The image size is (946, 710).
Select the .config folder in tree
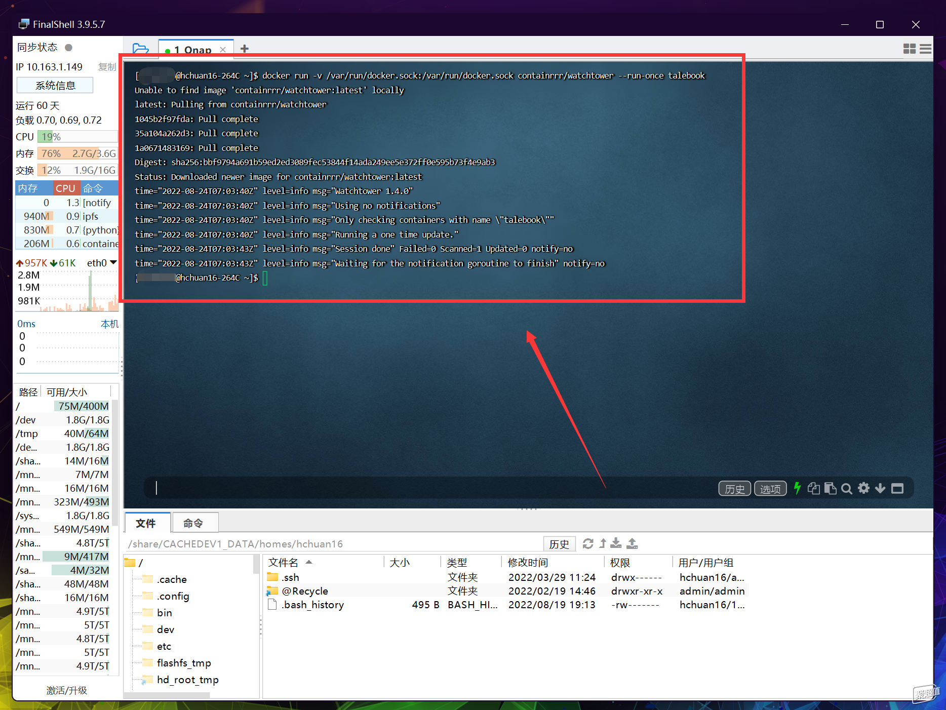pyautogui.click(x=173, y=596)
